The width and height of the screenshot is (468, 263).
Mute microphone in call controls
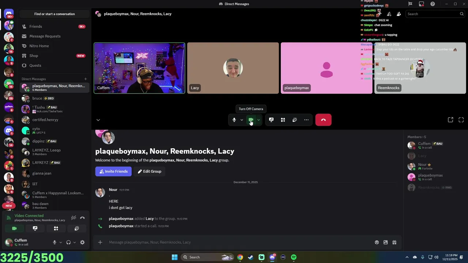click(x=234, y=120)
